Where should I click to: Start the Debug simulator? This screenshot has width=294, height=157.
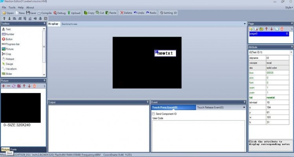(59, 13)
